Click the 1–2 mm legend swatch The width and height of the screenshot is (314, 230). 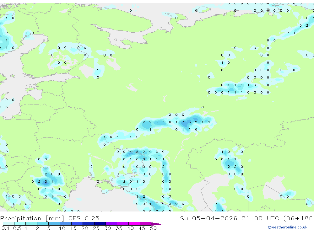pos(31,224)
